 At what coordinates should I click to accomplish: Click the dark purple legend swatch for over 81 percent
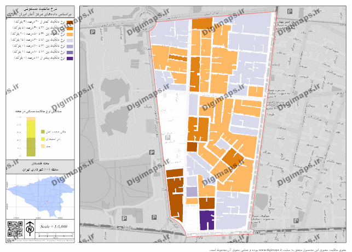coord(70,58)
